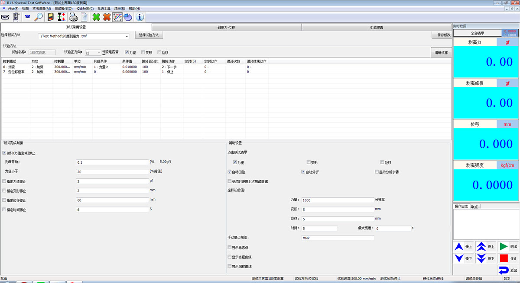Toggle 位移 checkbox beside 预紧谁否清零
The image size is (520, 283).
coord(159,52)
